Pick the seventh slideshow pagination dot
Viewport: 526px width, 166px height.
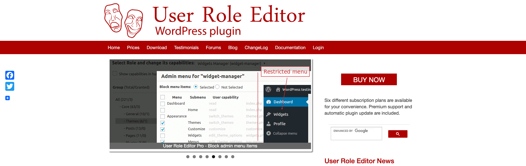point(226,157)
